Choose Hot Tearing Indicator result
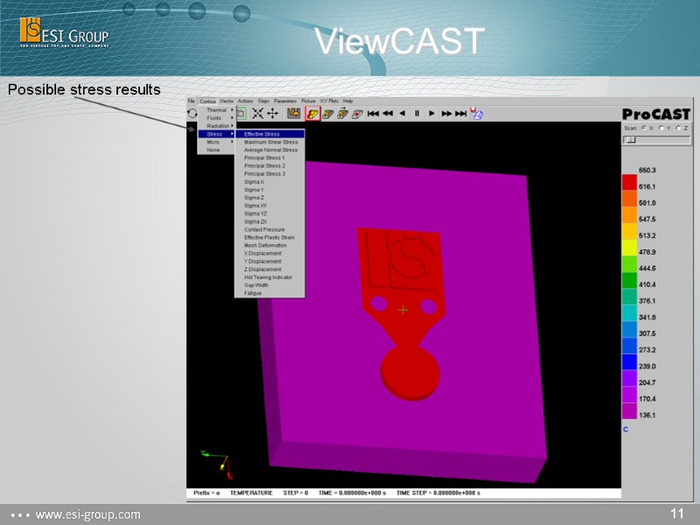700x525 pixels. click(x=268, y=276)
